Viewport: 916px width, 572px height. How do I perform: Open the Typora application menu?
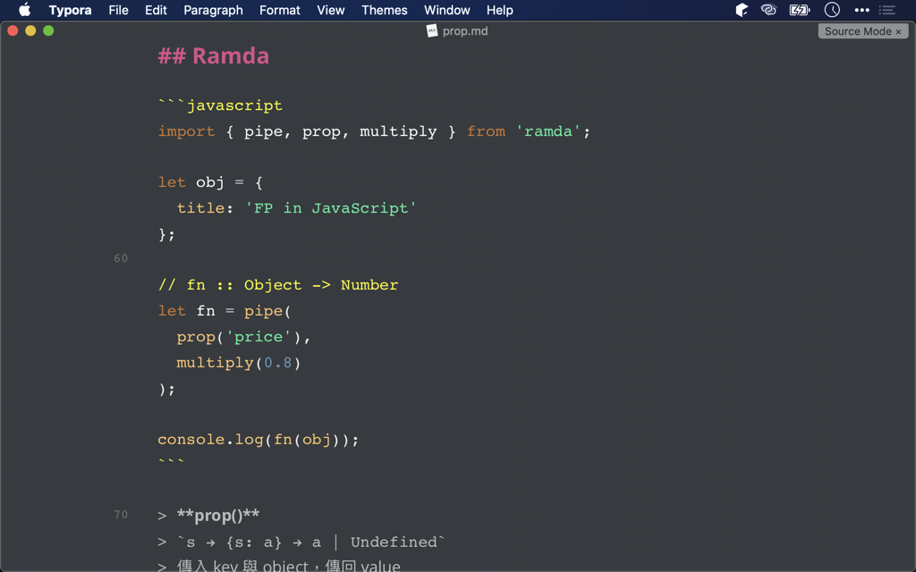[x=70, y=10]
